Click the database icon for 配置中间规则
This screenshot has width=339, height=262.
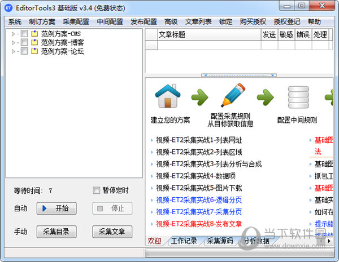click(x=298, y=97)
